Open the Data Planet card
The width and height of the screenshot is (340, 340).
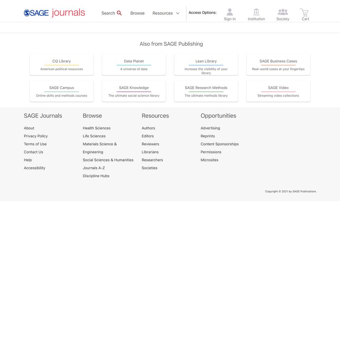(134, 65)
